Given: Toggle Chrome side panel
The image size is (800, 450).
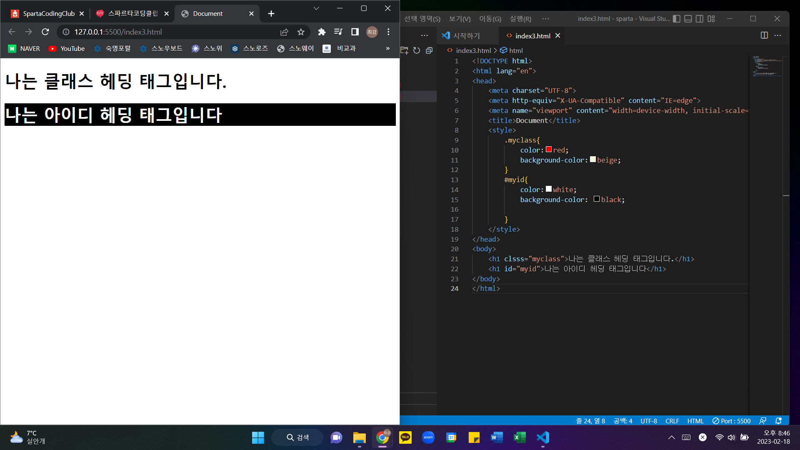Looking at the screenshot, I should (x=355, y=32).
